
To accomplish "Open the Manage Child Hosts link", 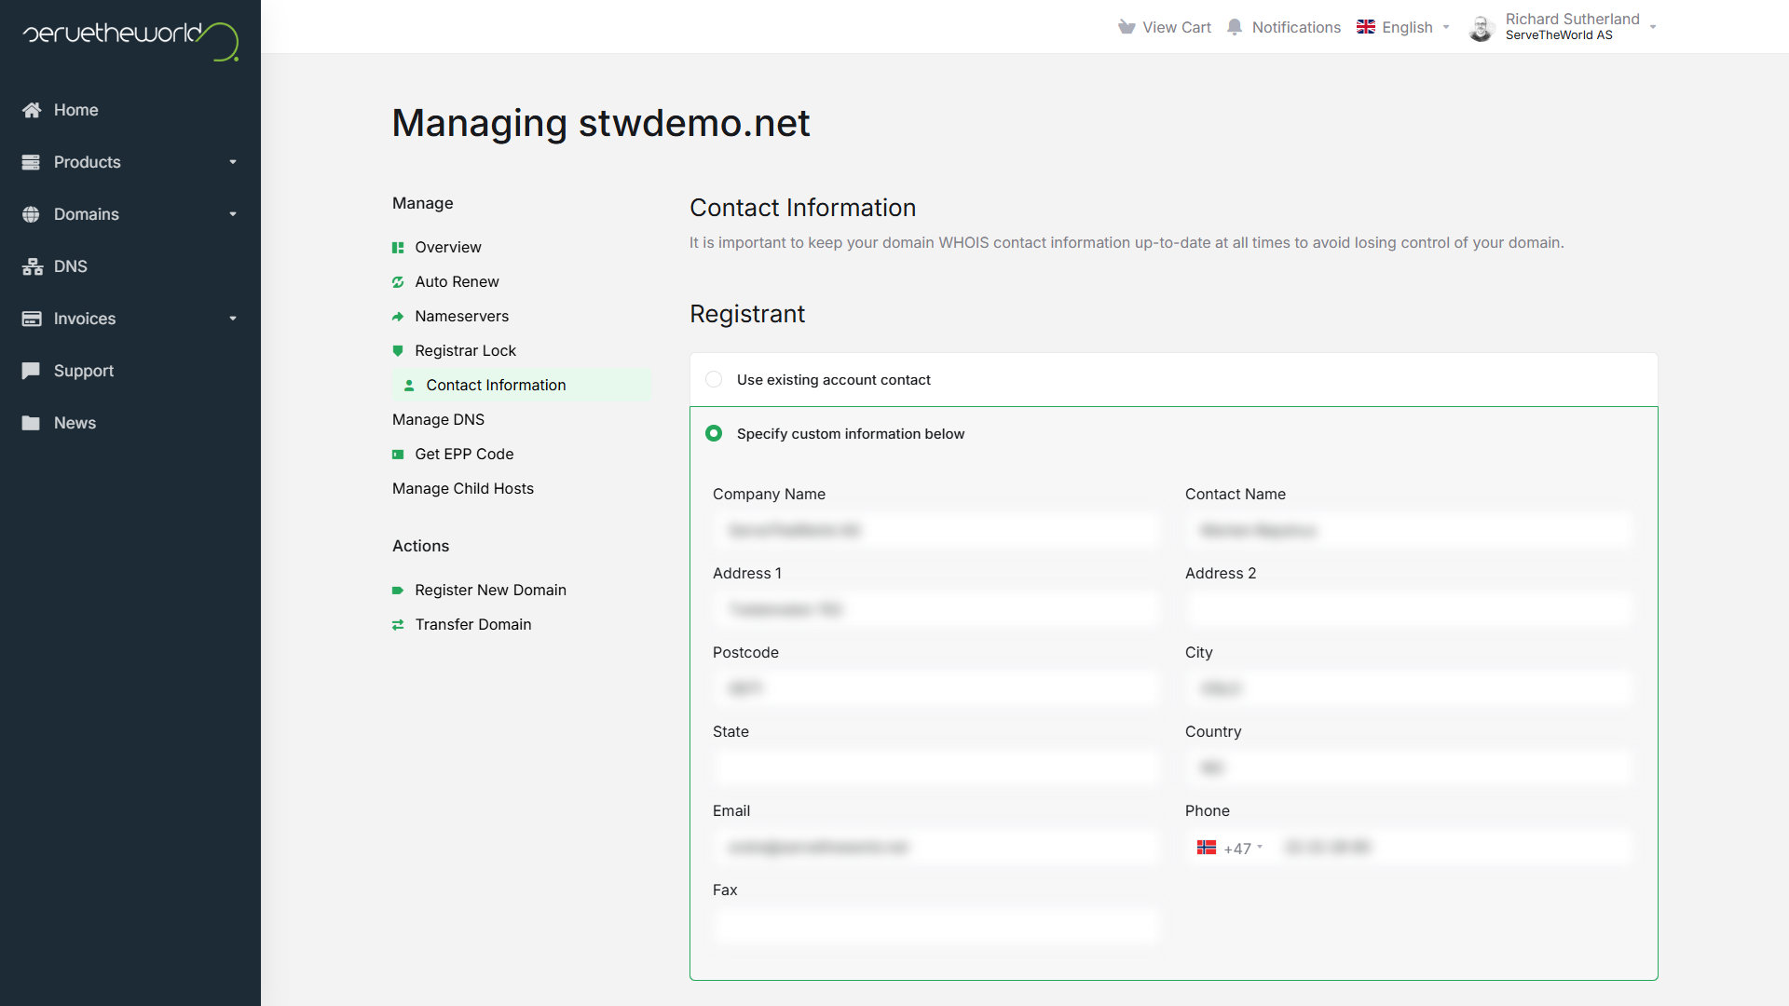I will click(463, 488).
